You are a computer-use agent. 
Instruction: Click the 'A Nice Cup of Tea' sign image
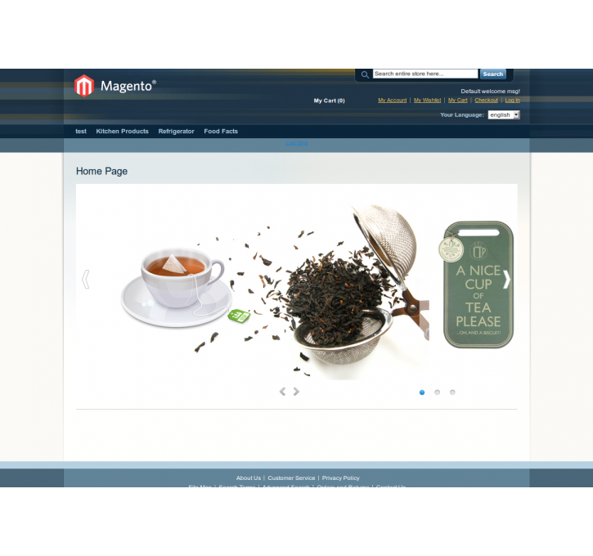[x=478, y=285]
